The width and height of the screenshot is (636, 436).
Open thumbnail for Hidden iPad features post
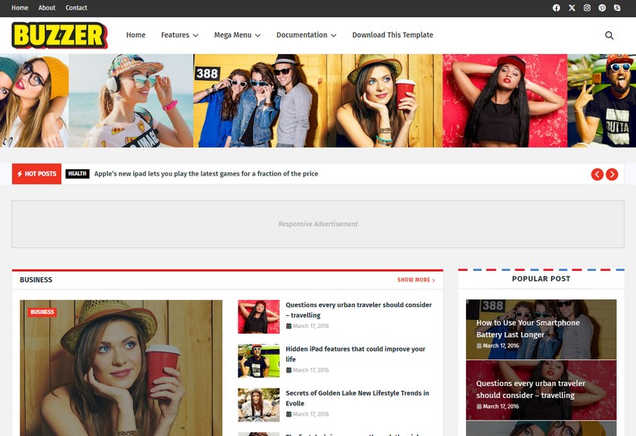point(259,361)
